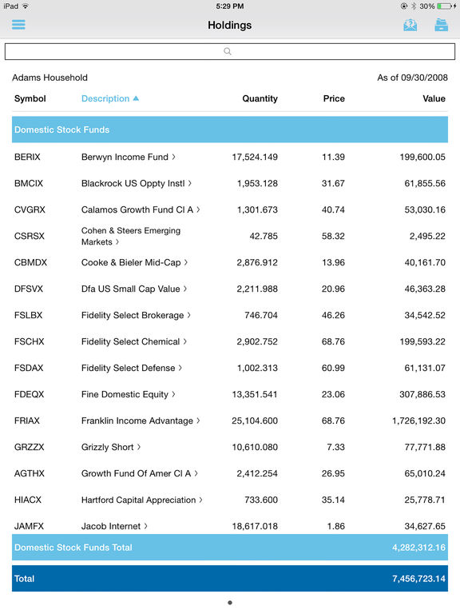Tap the page indicator dot

(230, 603)
